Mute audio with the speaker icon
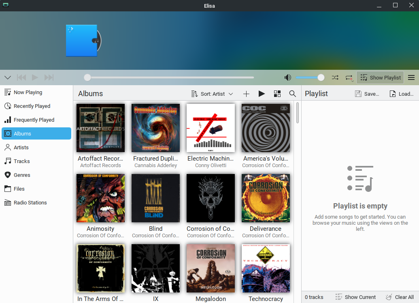This screenshot has width=419, height=303. point(288,77)
